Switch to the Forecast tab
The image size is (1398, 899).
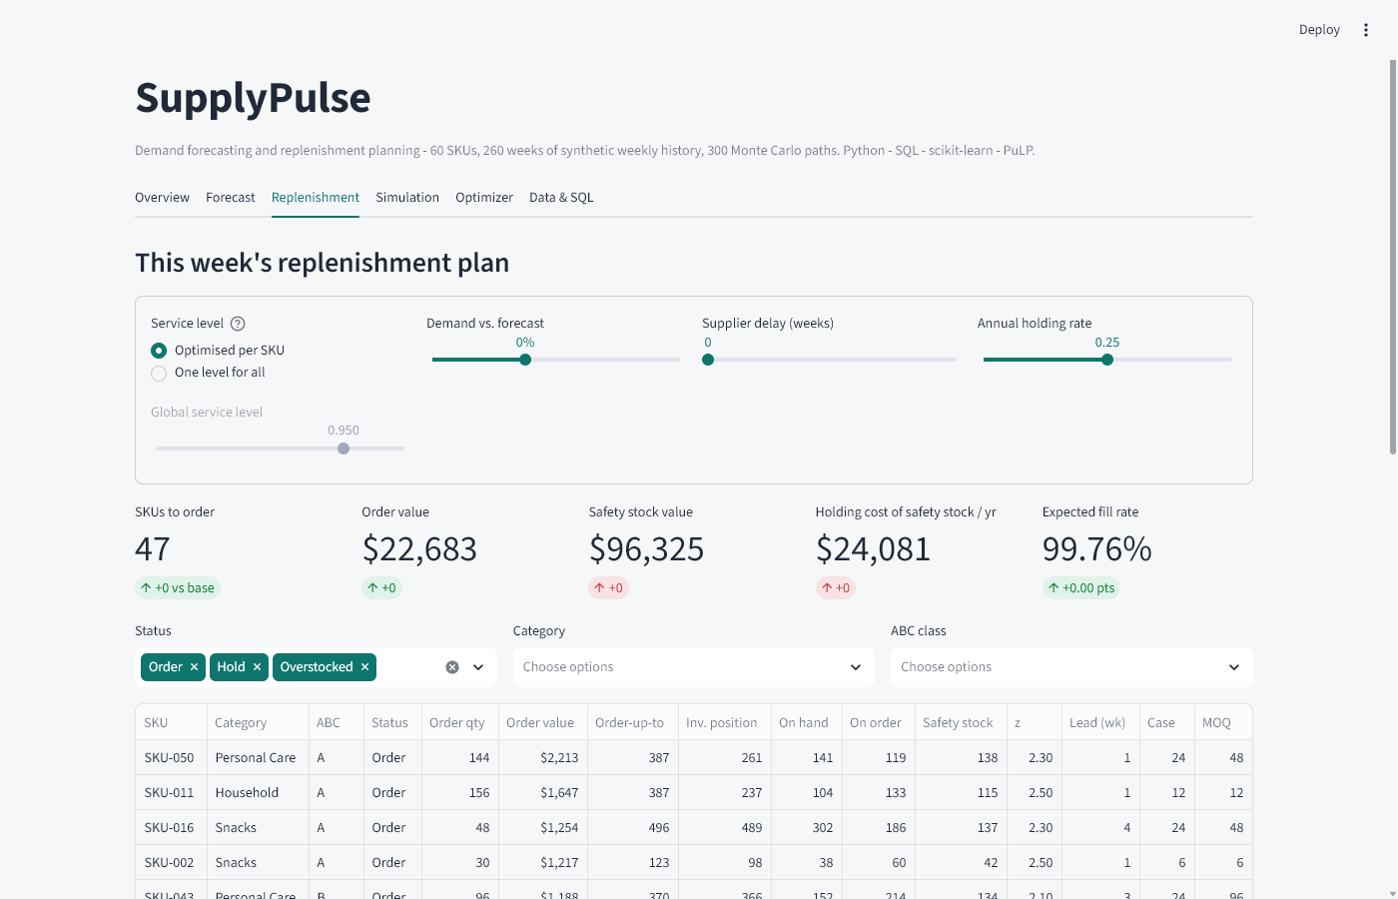click(231, 198)
